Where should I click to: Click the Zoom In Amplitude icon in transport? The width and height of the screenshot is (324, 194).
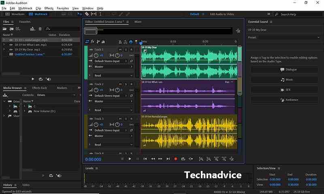coord(201,159)
